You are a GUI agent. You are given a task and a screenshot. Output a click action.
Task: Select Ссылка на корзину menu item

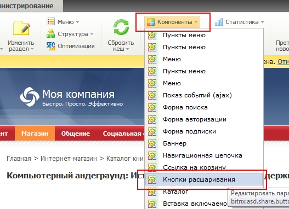point(204,167)
